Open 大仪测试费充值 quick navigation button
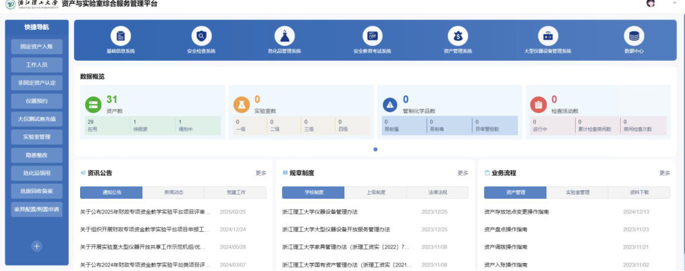 tap(36, 119)
